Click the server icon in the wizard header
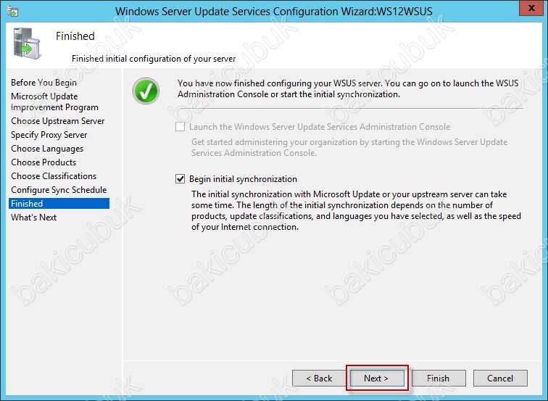Image resolution: width=548 pixels, height=401 pixels. 27,44
